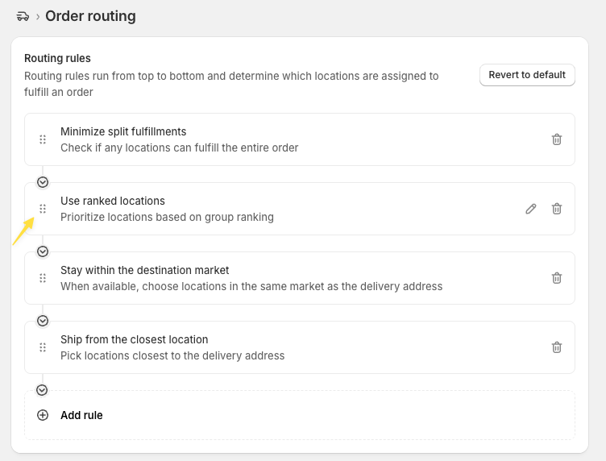This screenshot has width=606, height=461.
Task: Click the plus icon beside Add rule
Action: tap(43, 415)
